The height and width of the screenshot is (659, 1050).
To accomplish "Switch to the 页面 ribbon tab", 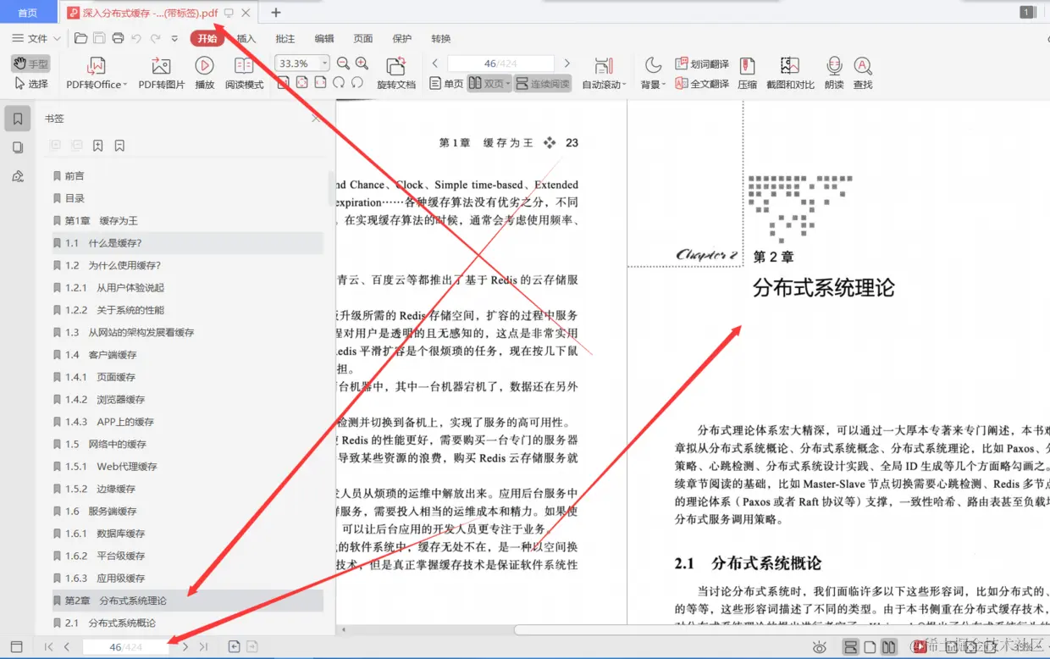I will 363,38.
